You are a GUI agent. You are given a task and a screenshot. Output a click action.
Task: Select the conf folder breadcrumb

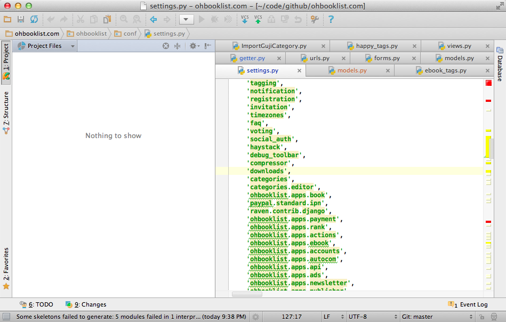click(x=126, y=34)
